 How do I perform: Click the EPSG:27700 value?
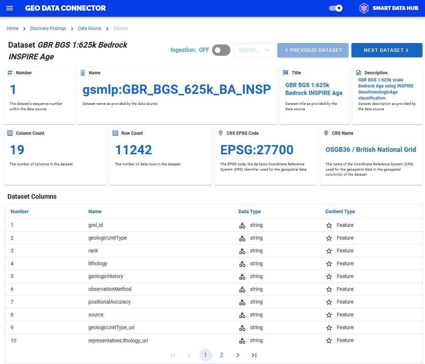(257, 150)
